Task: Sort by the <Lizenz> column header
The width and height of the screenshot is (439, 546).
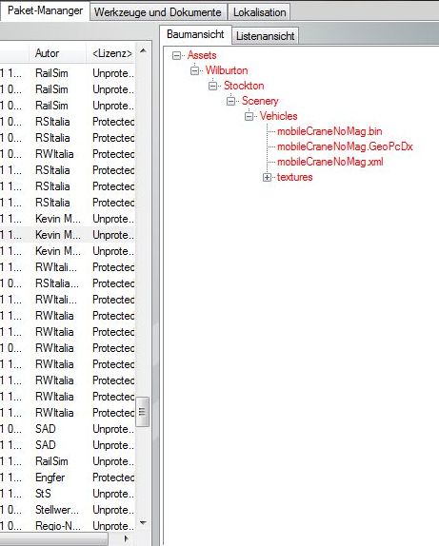Action: (111, 53)
